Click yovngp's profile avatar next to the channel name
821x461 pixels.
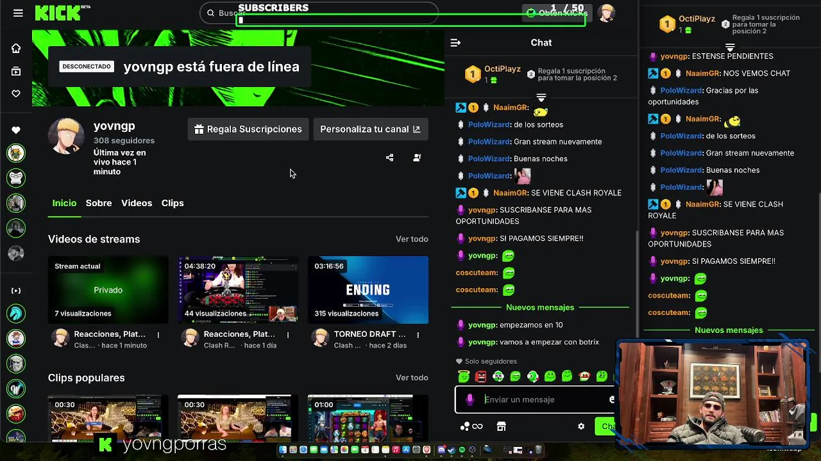66,136
